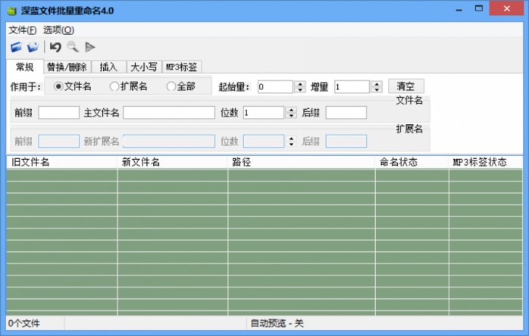Click the 自动预览 - 关 status text
529x336 pixels.
277,324
